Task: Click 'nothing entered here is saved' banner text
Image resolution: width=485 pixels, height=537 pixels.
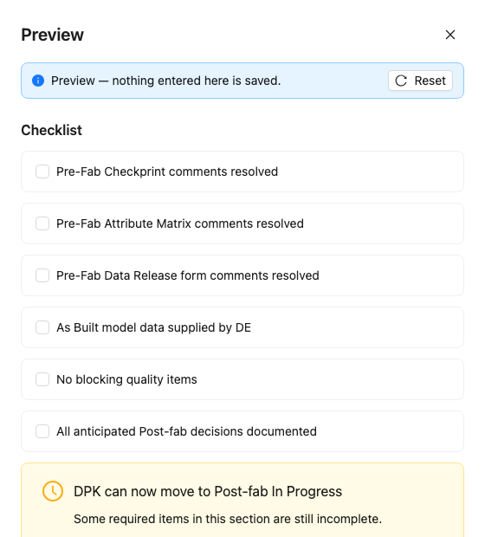Action: coord(197,81)
